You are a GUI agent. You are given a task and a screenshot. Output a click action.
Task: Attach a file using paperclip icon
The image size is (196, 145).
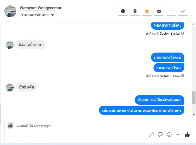[x=151, y=135]
